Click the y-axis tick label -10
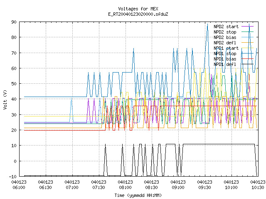 click(x=13, y=177)
